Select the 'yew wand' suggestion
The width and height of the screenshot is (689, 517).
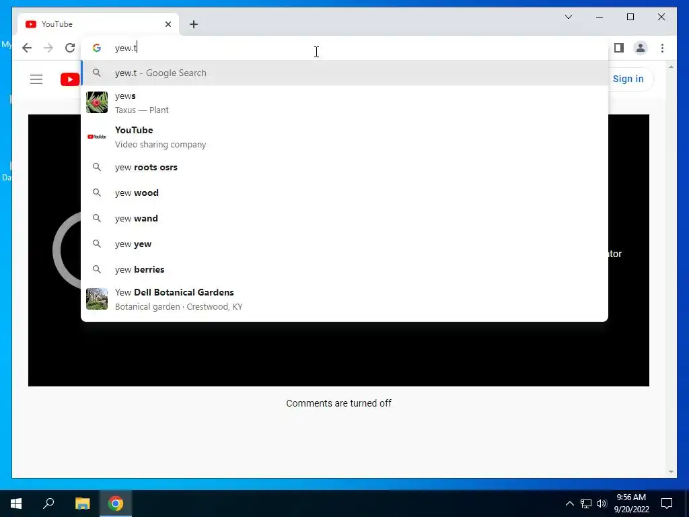[344, 218]
